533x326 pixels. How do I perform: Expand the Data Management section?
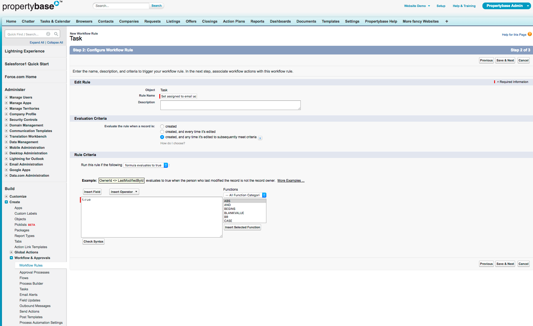coord(6,142)
